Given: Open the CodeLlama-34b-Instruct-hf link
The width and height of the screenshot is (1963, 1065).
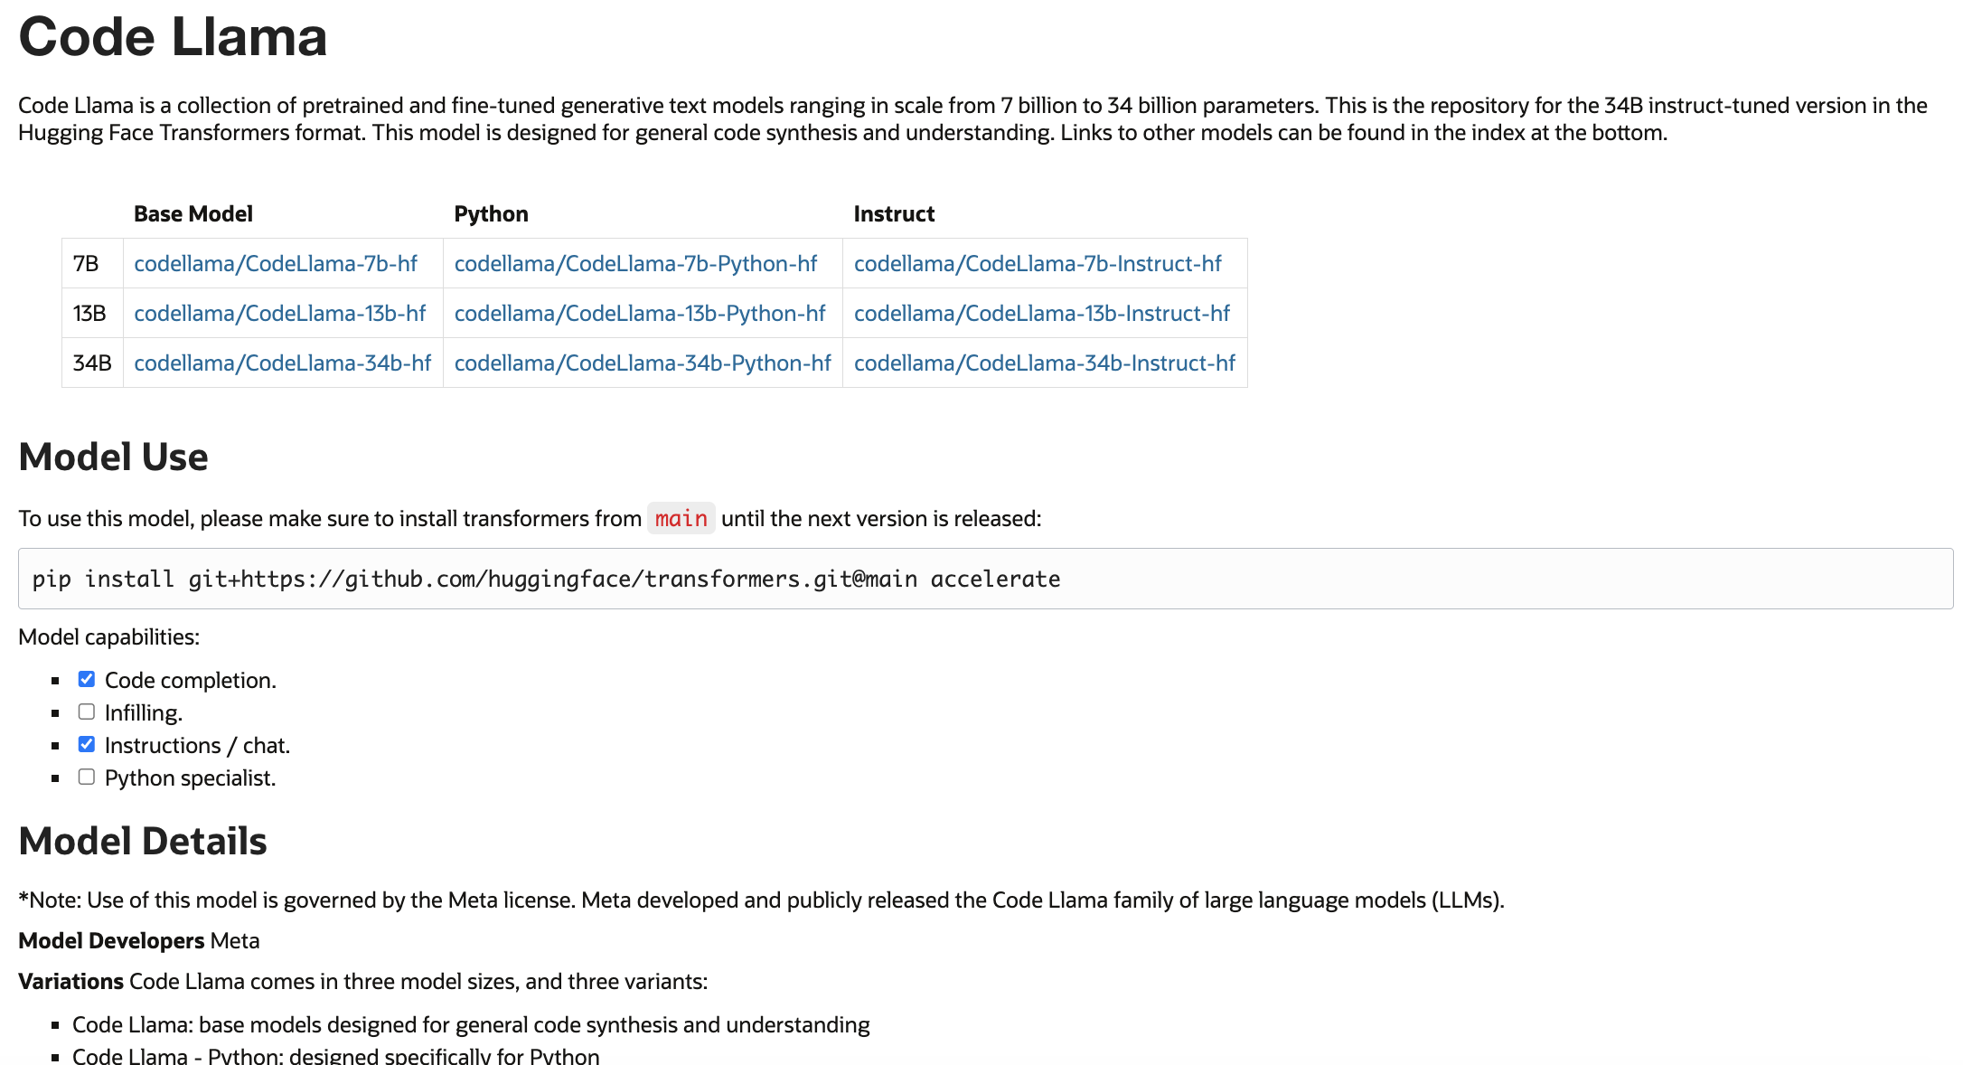Looking at the screenshot, I should 1044,363.
